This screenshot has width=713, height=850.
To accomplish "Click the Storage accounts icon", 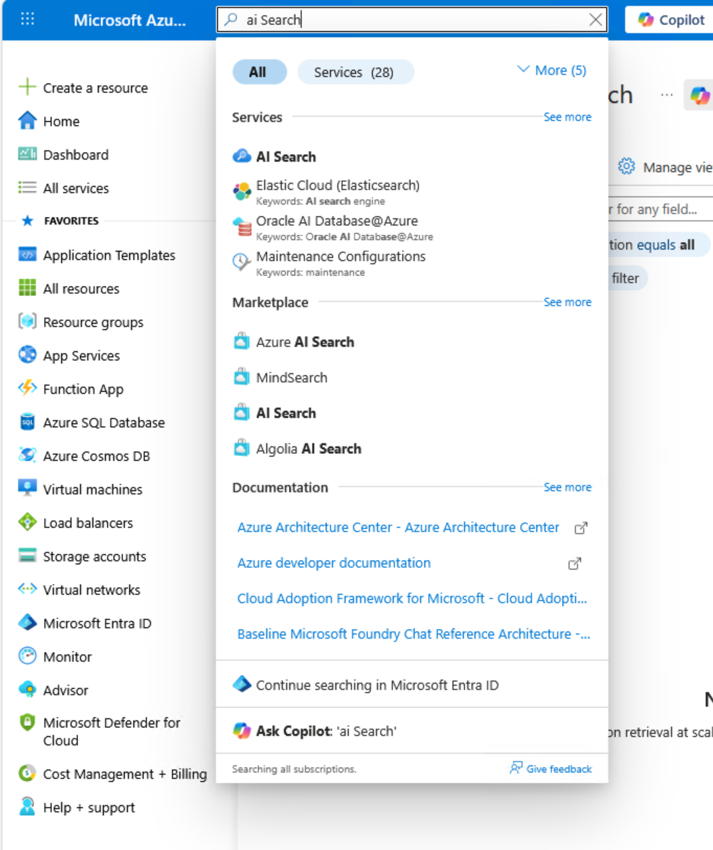I will [x=27, y=556].
